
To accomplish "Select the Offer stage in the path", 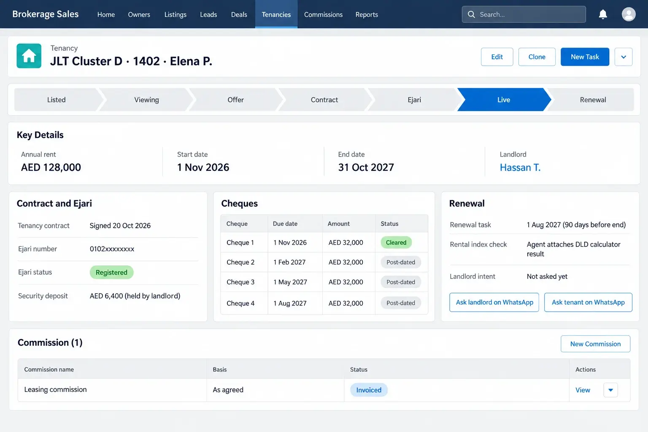I will 235,100.
